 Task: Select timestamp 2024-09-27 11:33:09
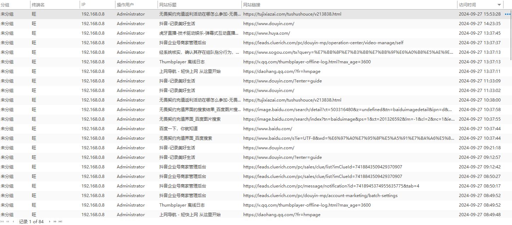[480, 81]
